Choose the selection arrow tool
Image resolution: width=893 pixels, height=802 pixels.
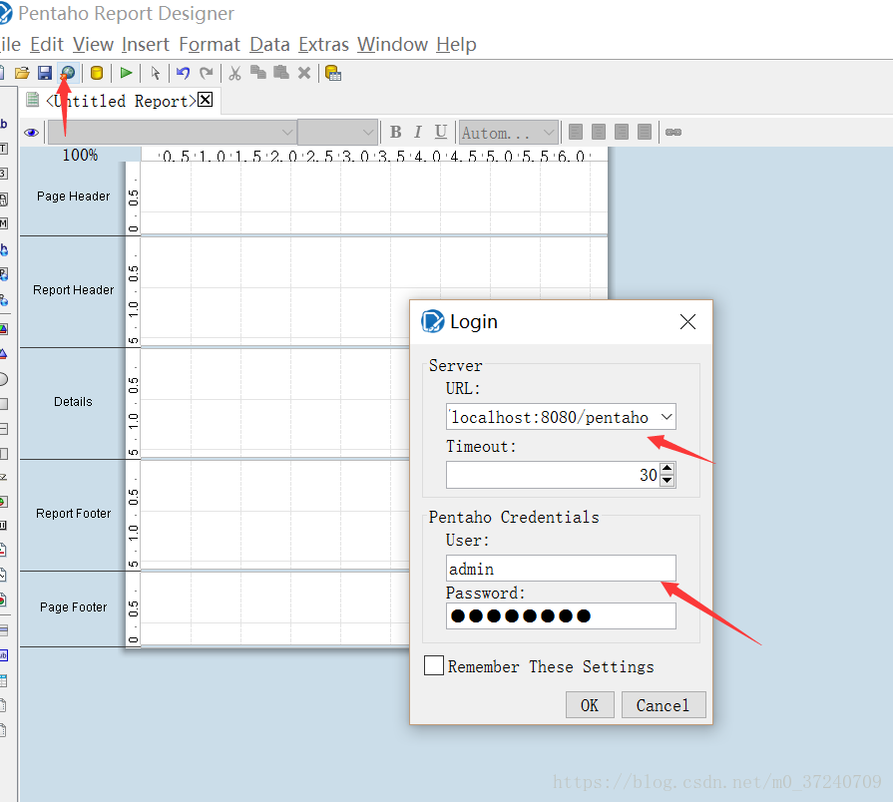155,73
